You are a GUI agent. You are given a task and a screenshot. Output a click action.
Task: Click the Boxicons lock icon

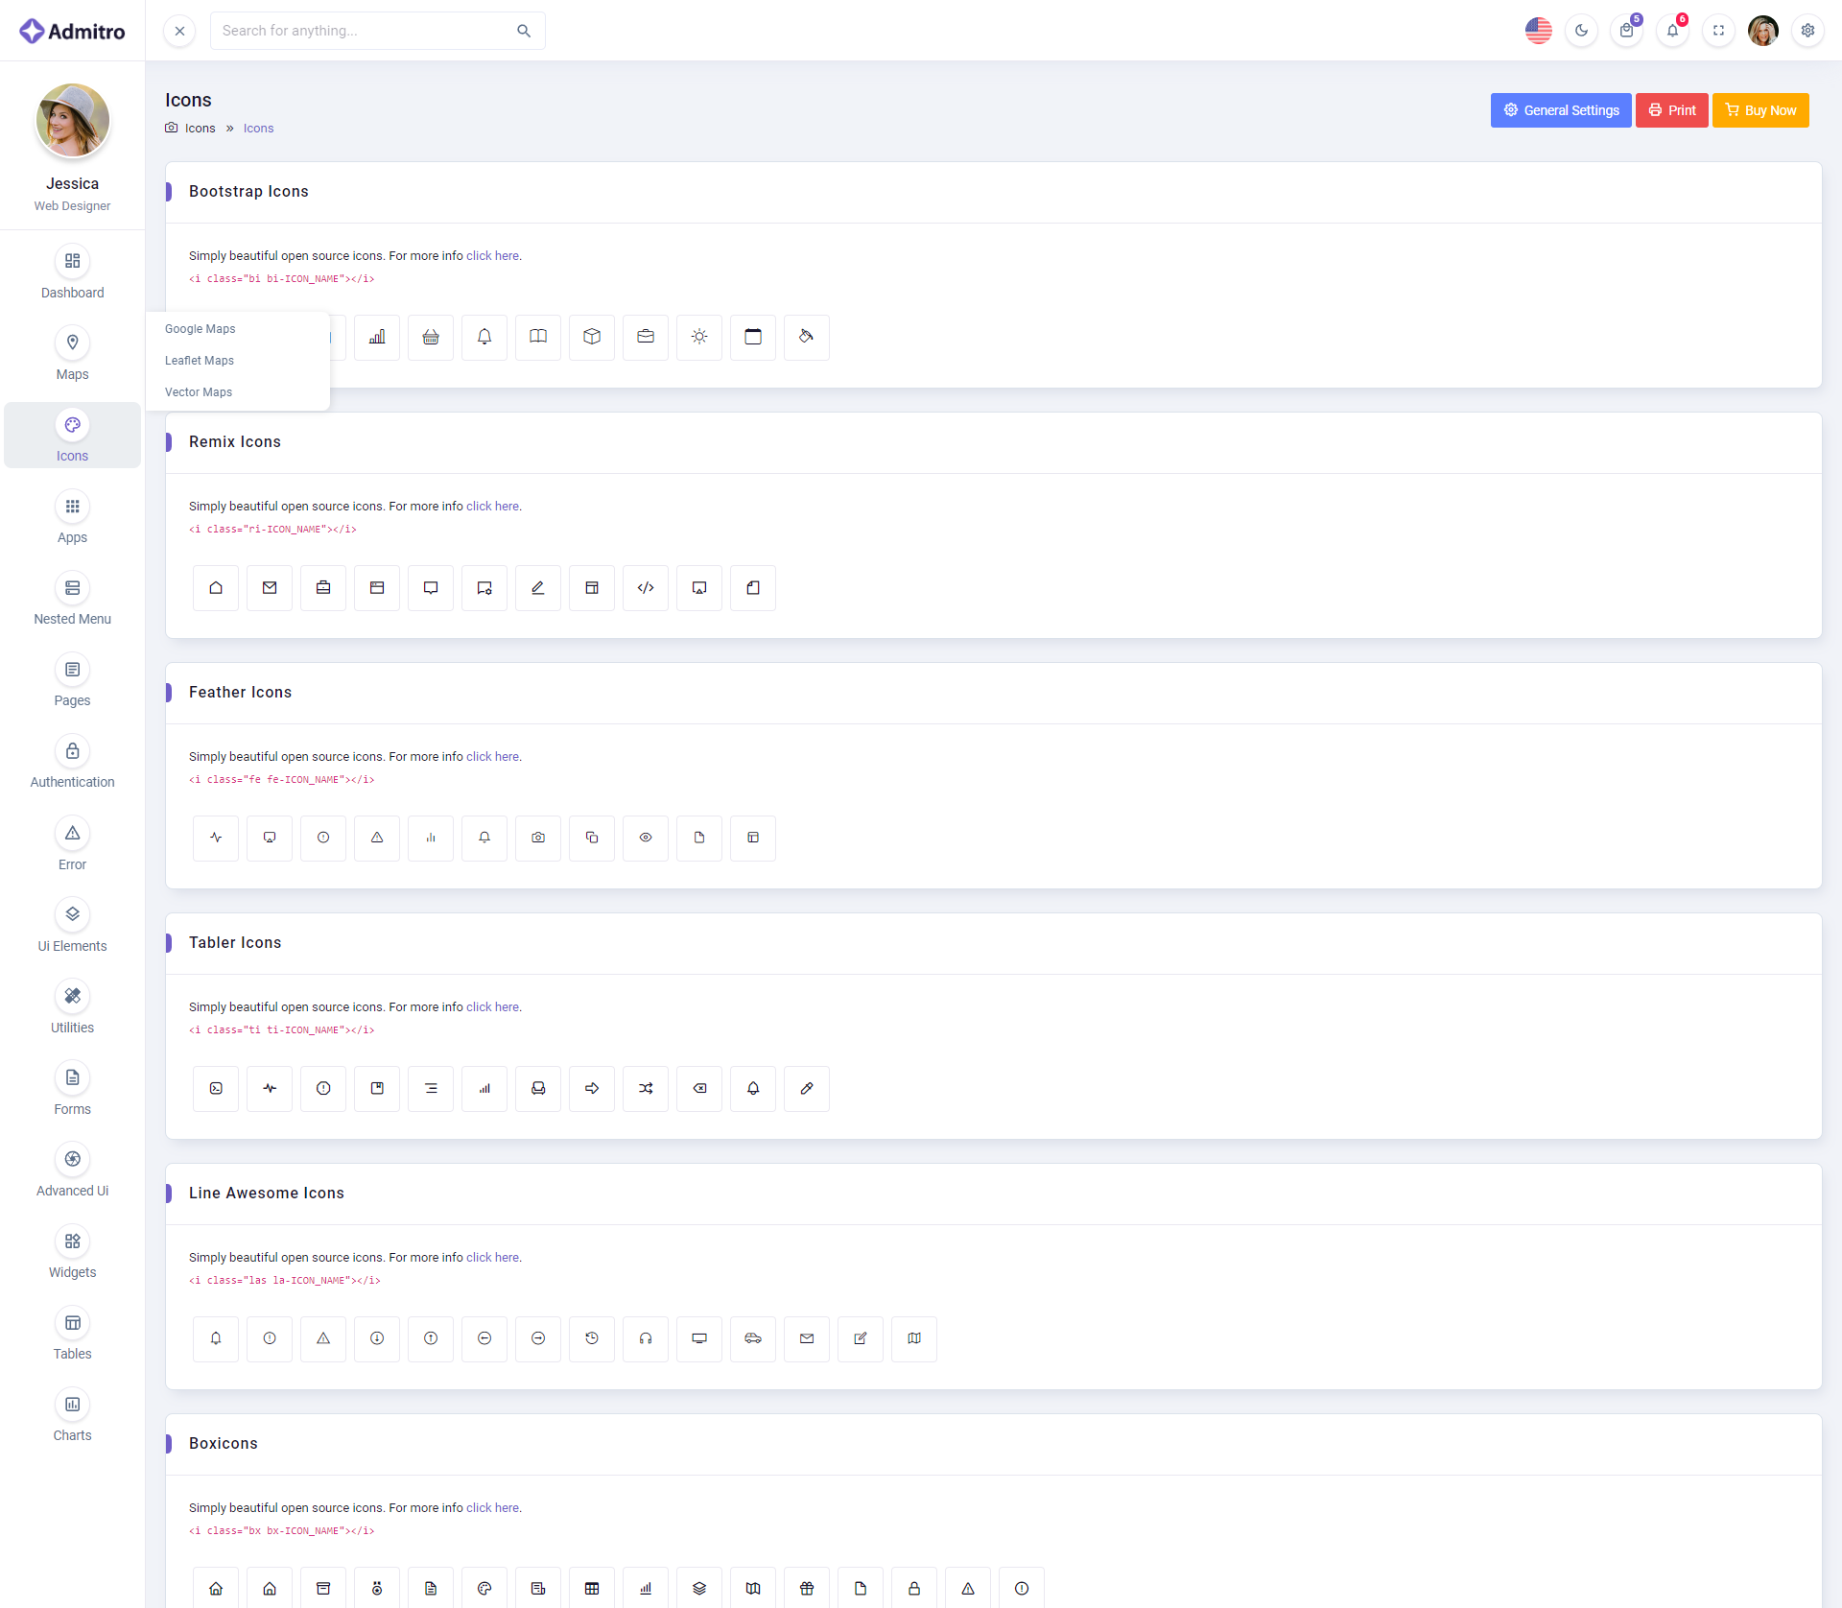click(x=914, y=1589)
